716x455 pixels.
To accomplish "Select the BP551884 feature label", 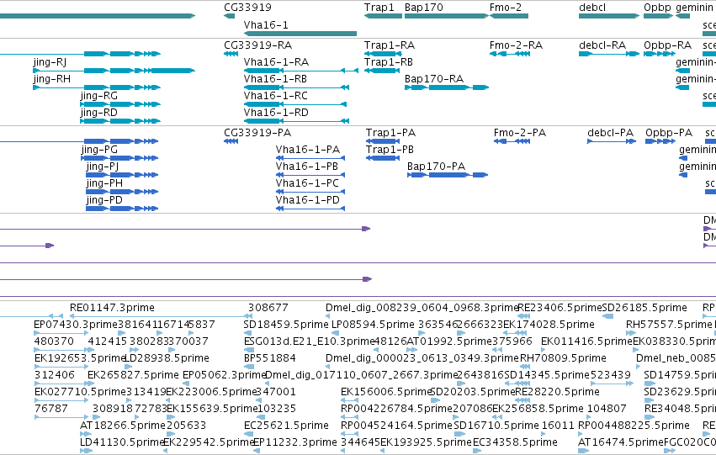I will click(x=270, y=358).
